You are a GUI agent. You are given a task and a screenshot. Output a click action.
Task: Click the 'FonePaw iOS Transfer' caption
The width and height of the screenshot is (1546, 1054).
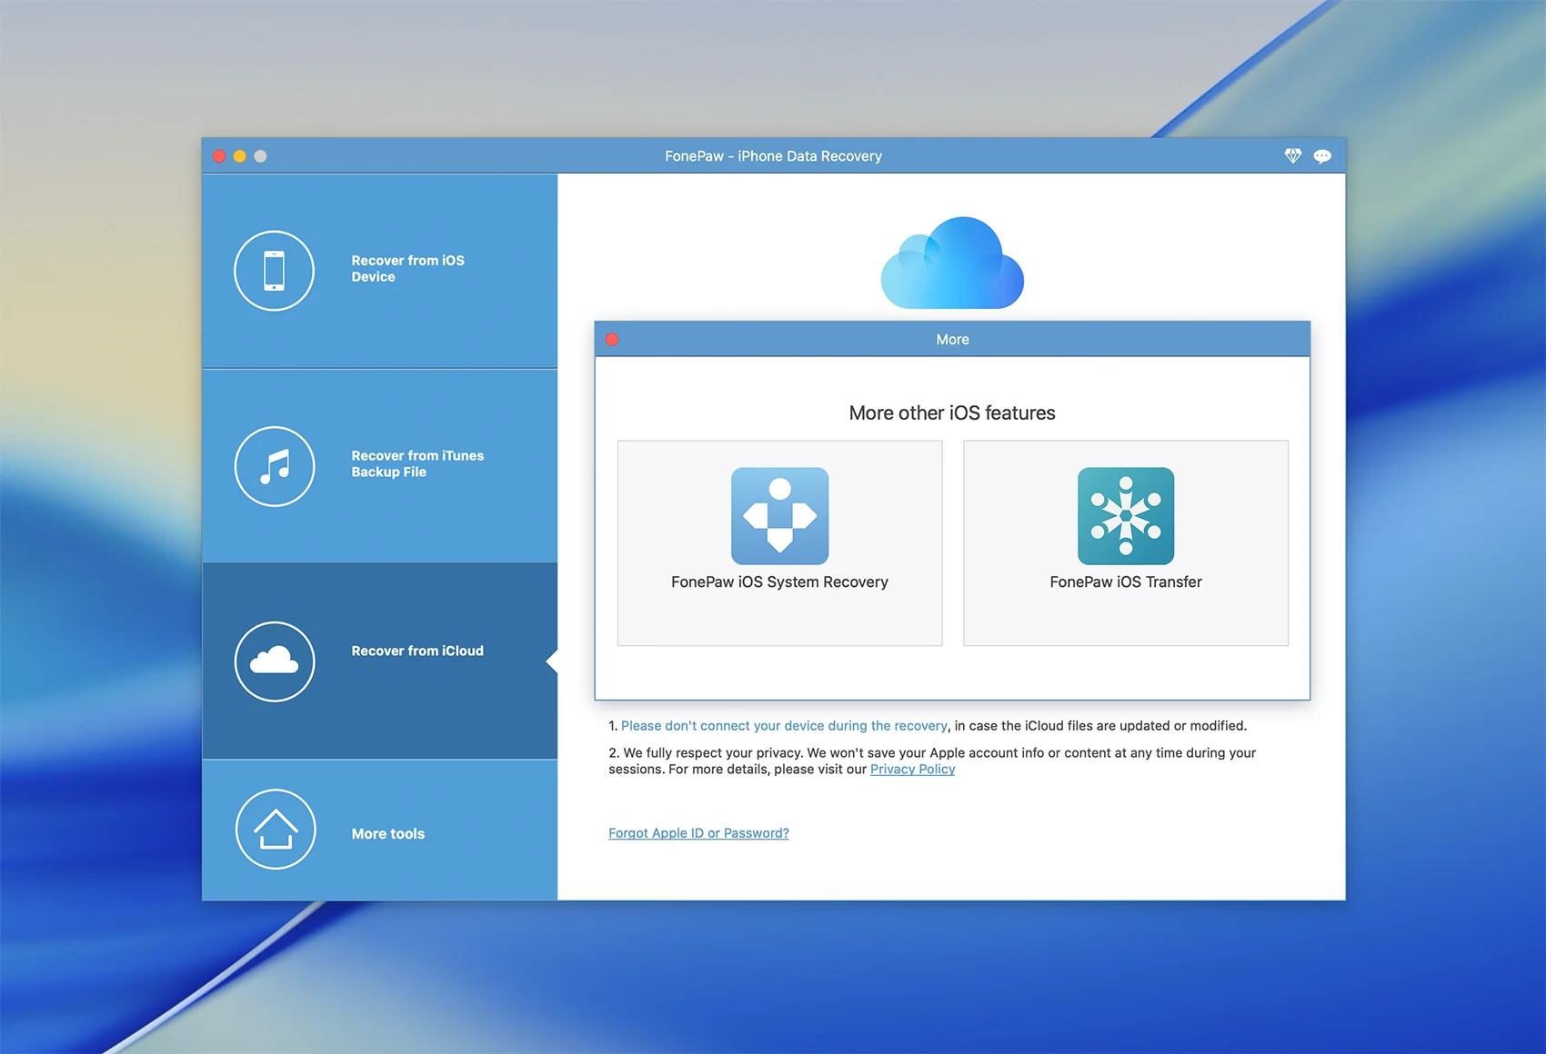(1125, 582)
